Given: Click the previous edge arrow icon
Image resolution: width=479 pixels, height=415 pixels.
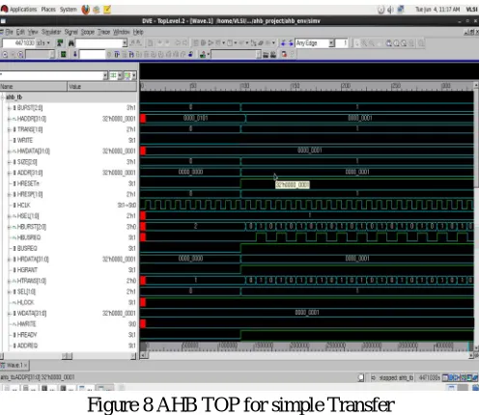Looking at the screenshot, I should point(283,43).
